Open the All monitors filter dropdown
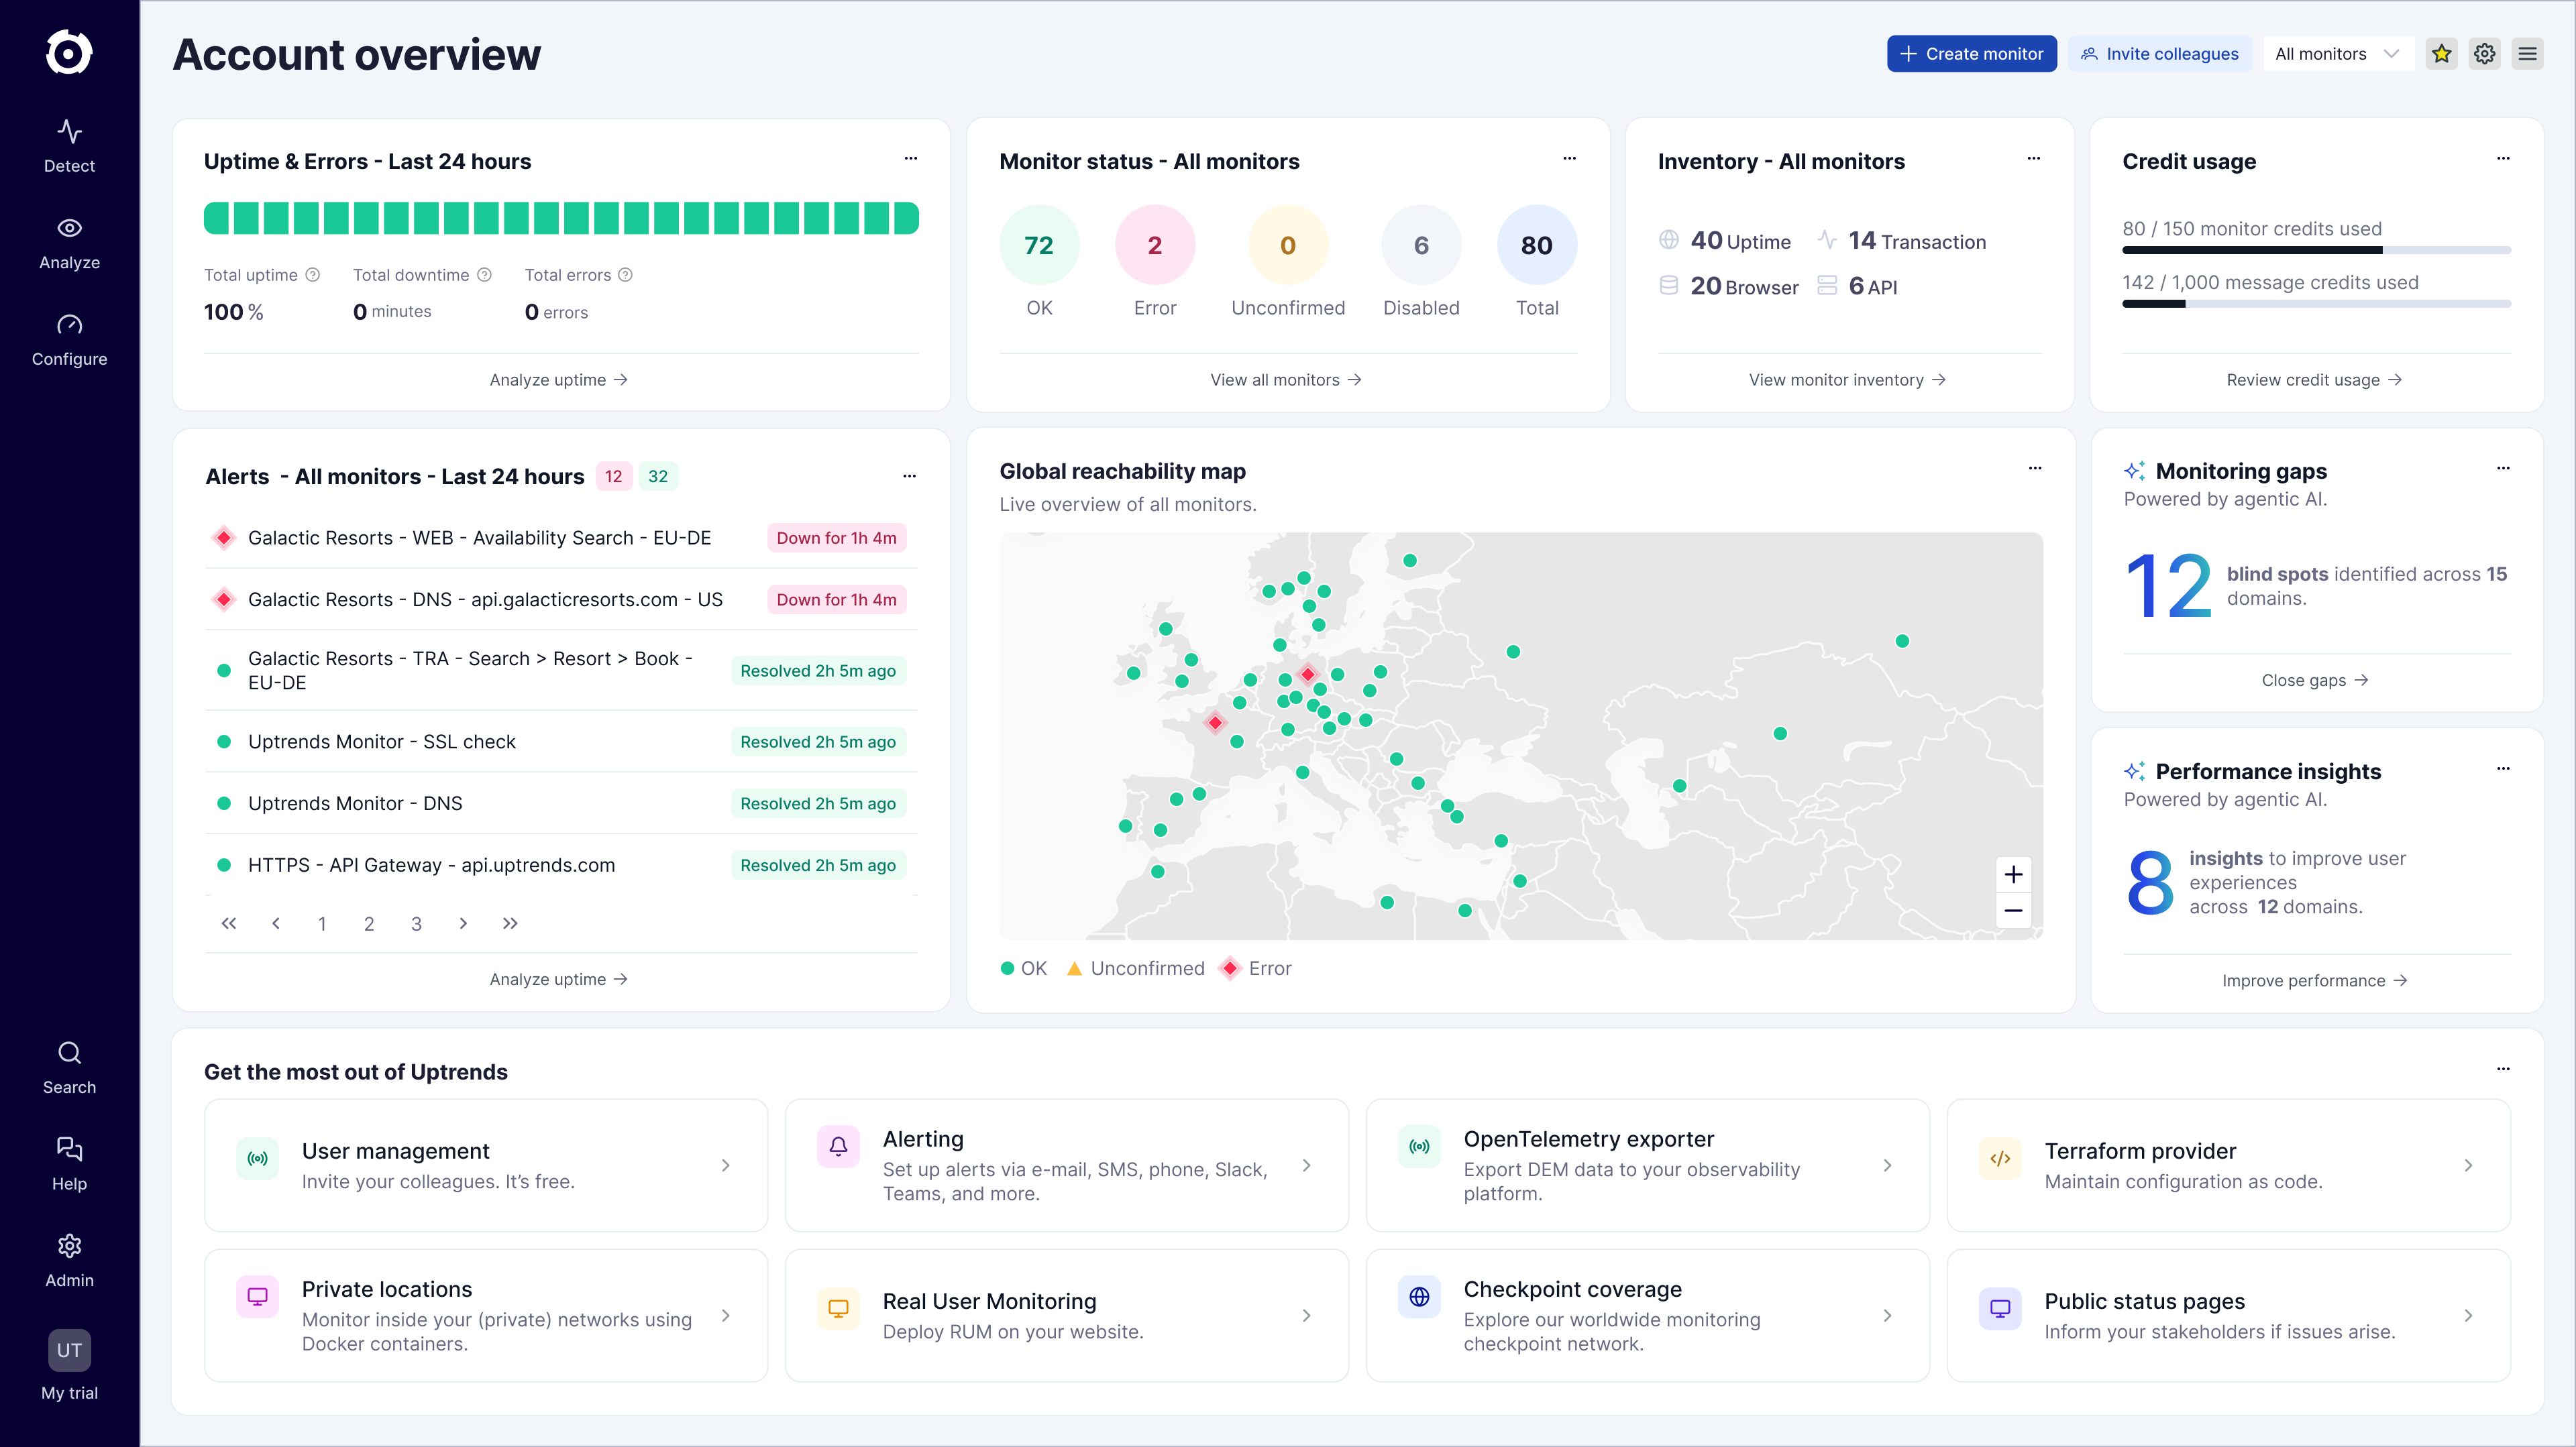The image size is (2576, 1447). (2338, 53)
